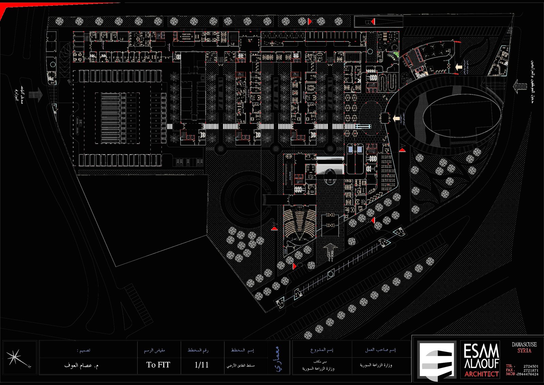Click the 'مقياس الرسم' header label
The height and width of the screenshot is (385, 544).
coord(155,350)
